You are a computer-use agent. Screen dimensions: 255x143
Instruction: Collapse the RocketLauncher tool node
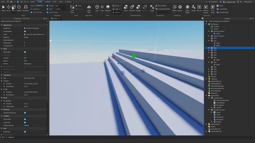coord(209,110)
